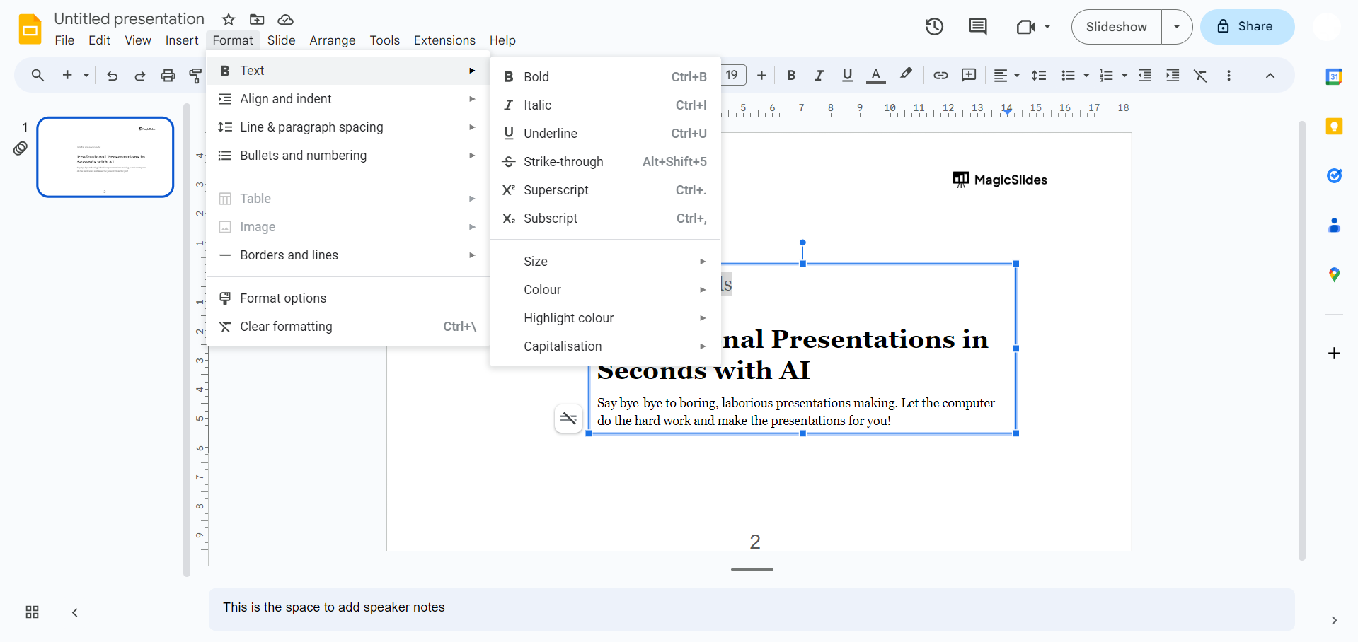This screenshot has width=1358, height=642.
Task: Toggle bold in the toolbar
Action: (791, 75)
